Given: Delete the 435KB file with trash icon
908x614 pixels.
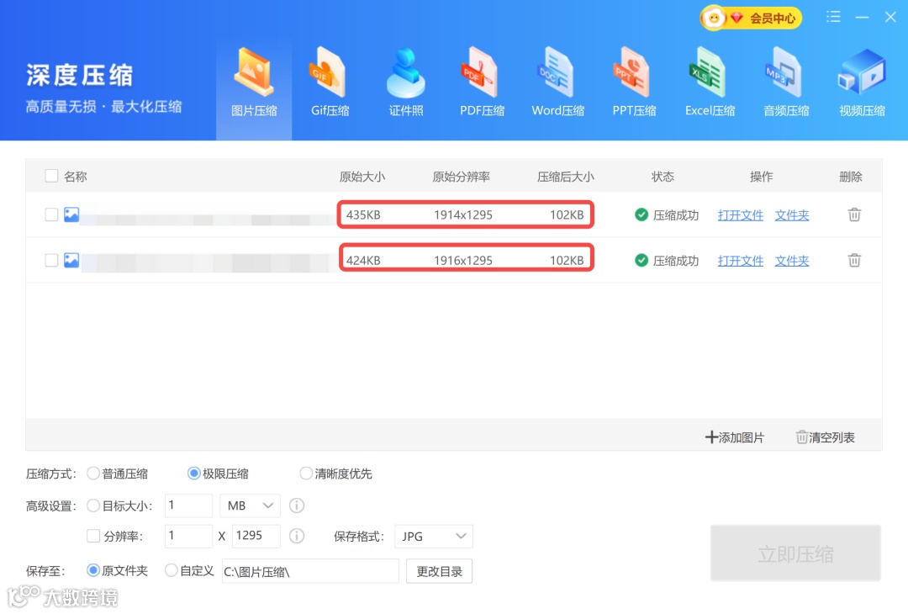Looking at the screenshot, I should coord(854,215).
